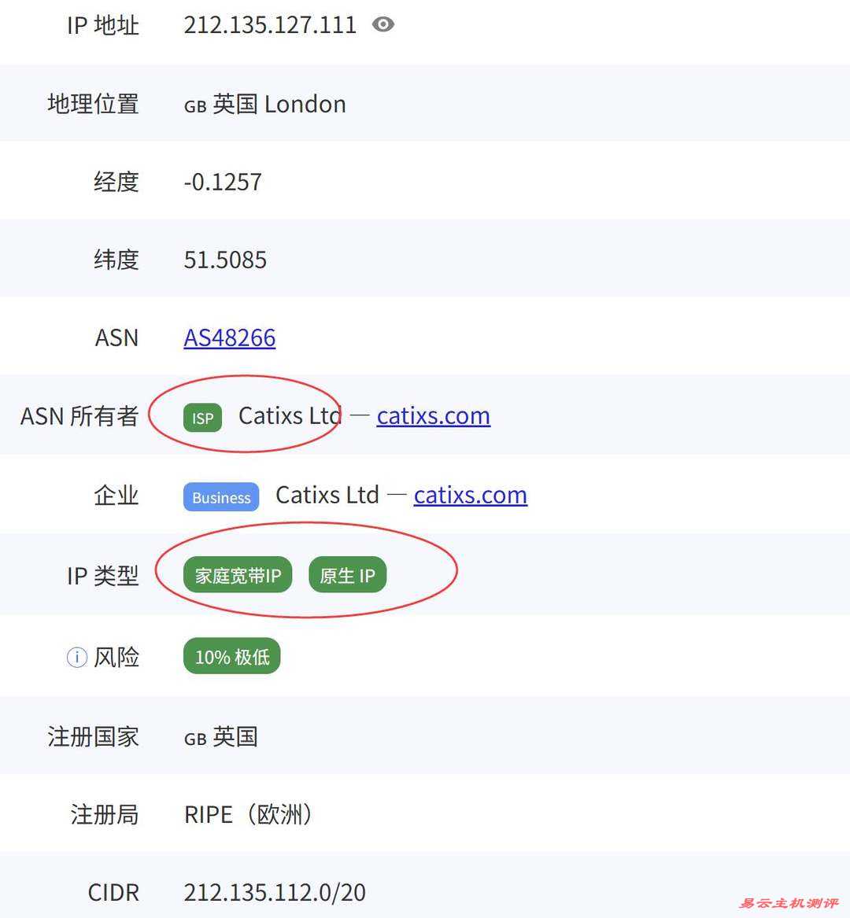Expand the CIDR entry 212.135.112.0/20

[274, 892]
